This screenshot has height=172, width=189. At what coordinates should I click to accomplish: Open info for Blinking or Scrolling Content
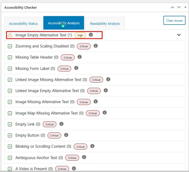[x=92, y=146]
